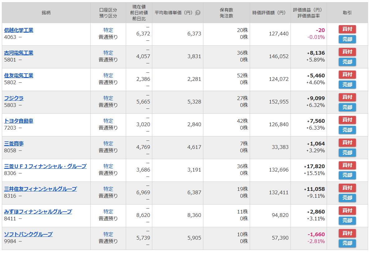This screenshot has height=253, width=369.
Task: Click the current price 8,620
Action: coord(143,215)
